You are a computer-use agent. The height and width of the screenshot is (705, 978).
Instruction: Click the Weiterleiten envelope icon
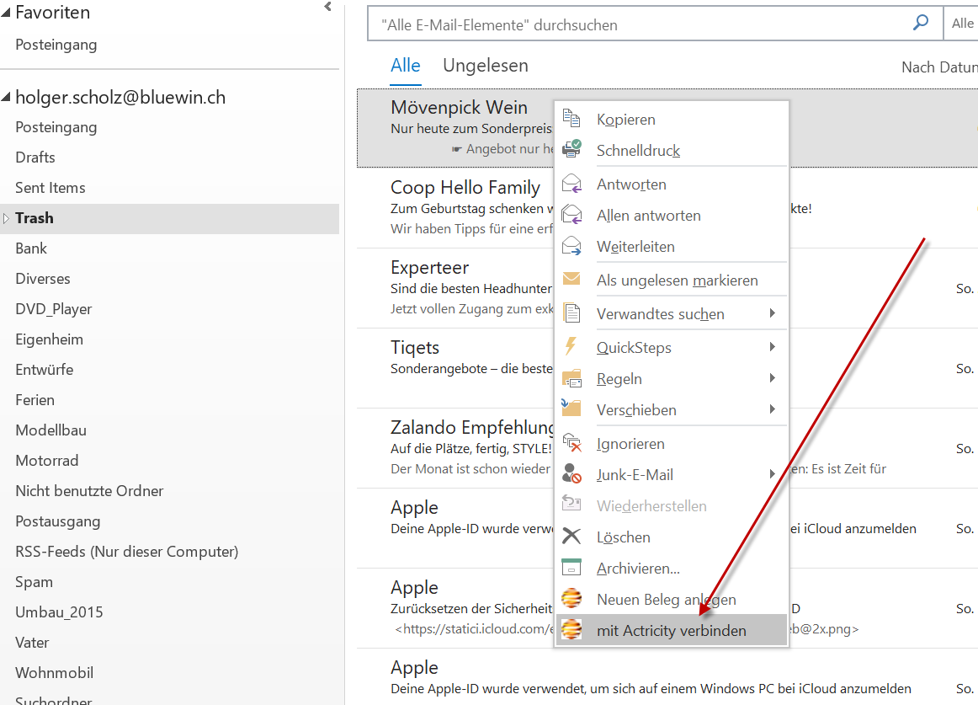point(571,246)
